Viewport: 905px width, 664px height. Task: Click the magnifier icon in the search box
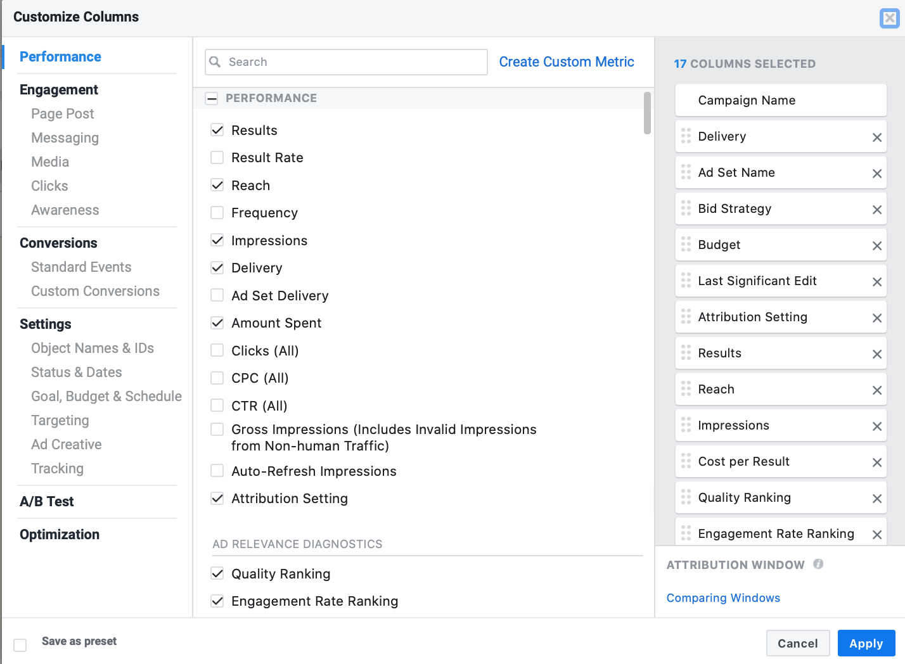[x=215, y=62]
